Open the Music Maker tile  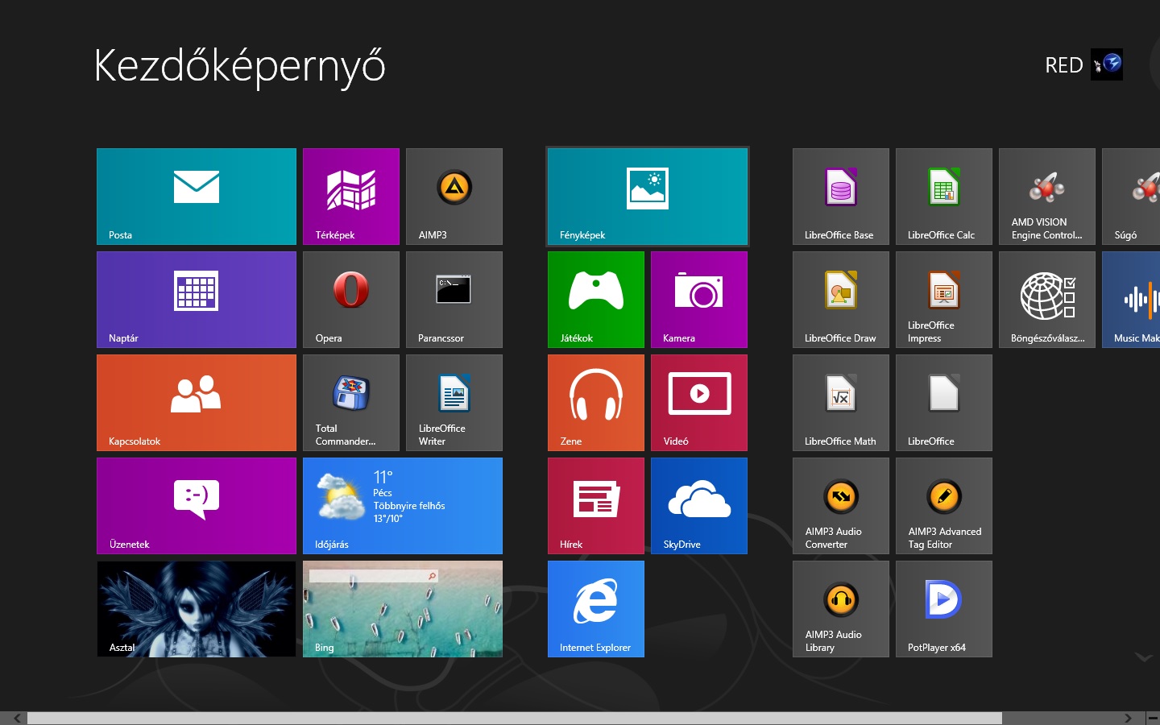1131,300
